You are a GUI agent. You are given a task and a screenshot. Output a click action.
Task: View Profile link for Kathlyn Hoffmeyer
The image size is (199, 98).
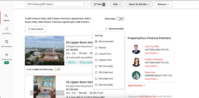pyautogui.click(x=152, y=66)
